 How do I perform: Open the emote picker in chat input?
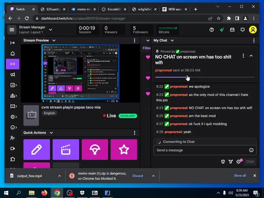point(251,150)
